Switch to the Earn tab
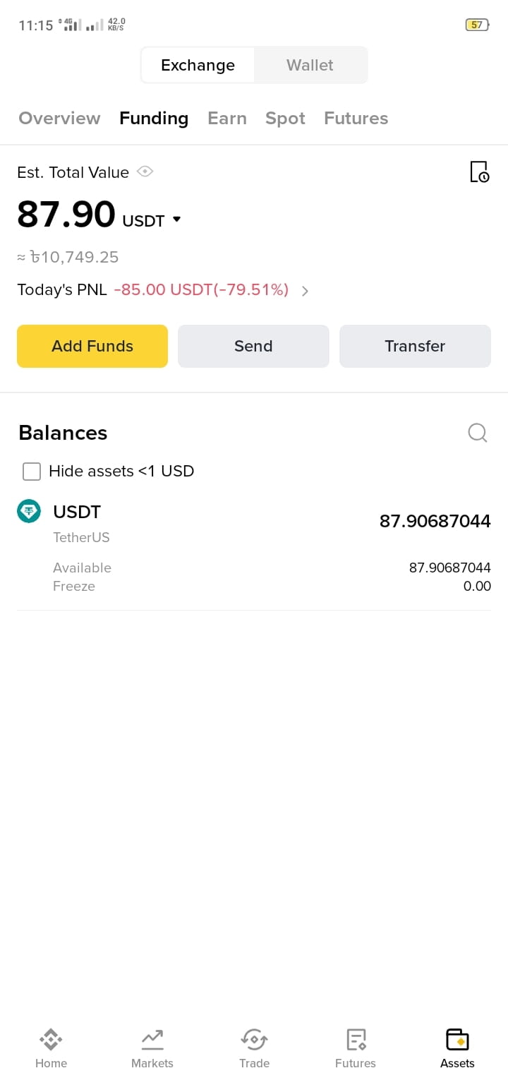The height and width of the screenshot is (1073, 508). point(227,118)
